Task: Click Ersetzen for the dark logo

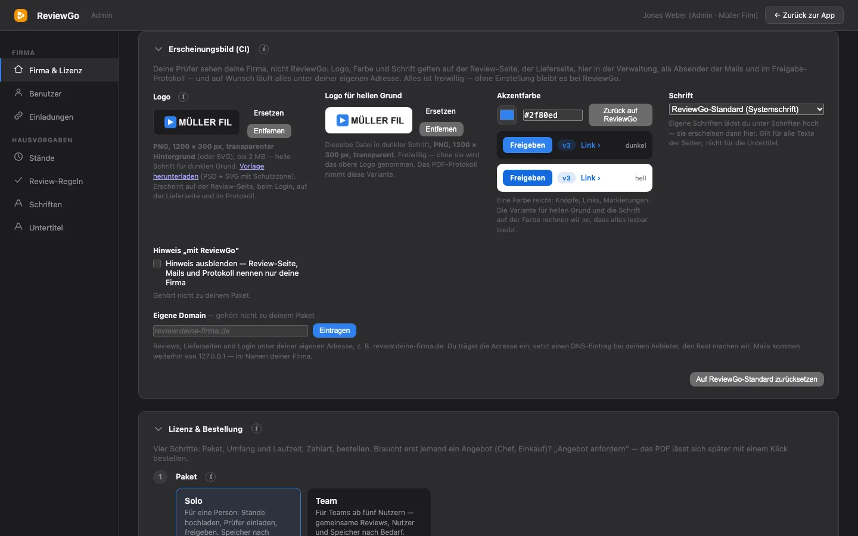Action: pos(269,113)
